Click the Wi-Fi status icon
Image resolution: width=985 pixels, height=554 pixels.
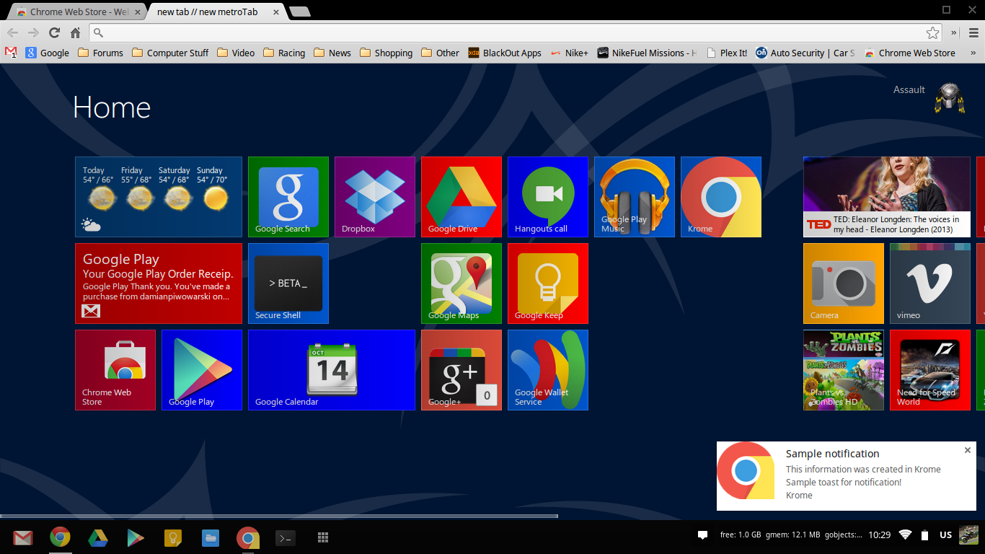[906, 535]
